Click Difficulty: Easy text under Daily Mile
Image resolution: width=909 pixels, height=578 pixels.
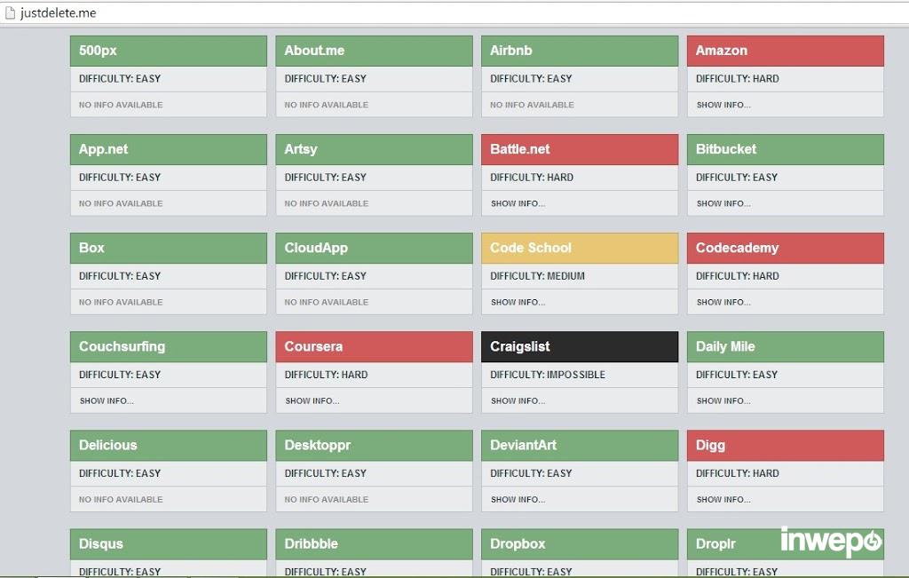pos(737,375)
